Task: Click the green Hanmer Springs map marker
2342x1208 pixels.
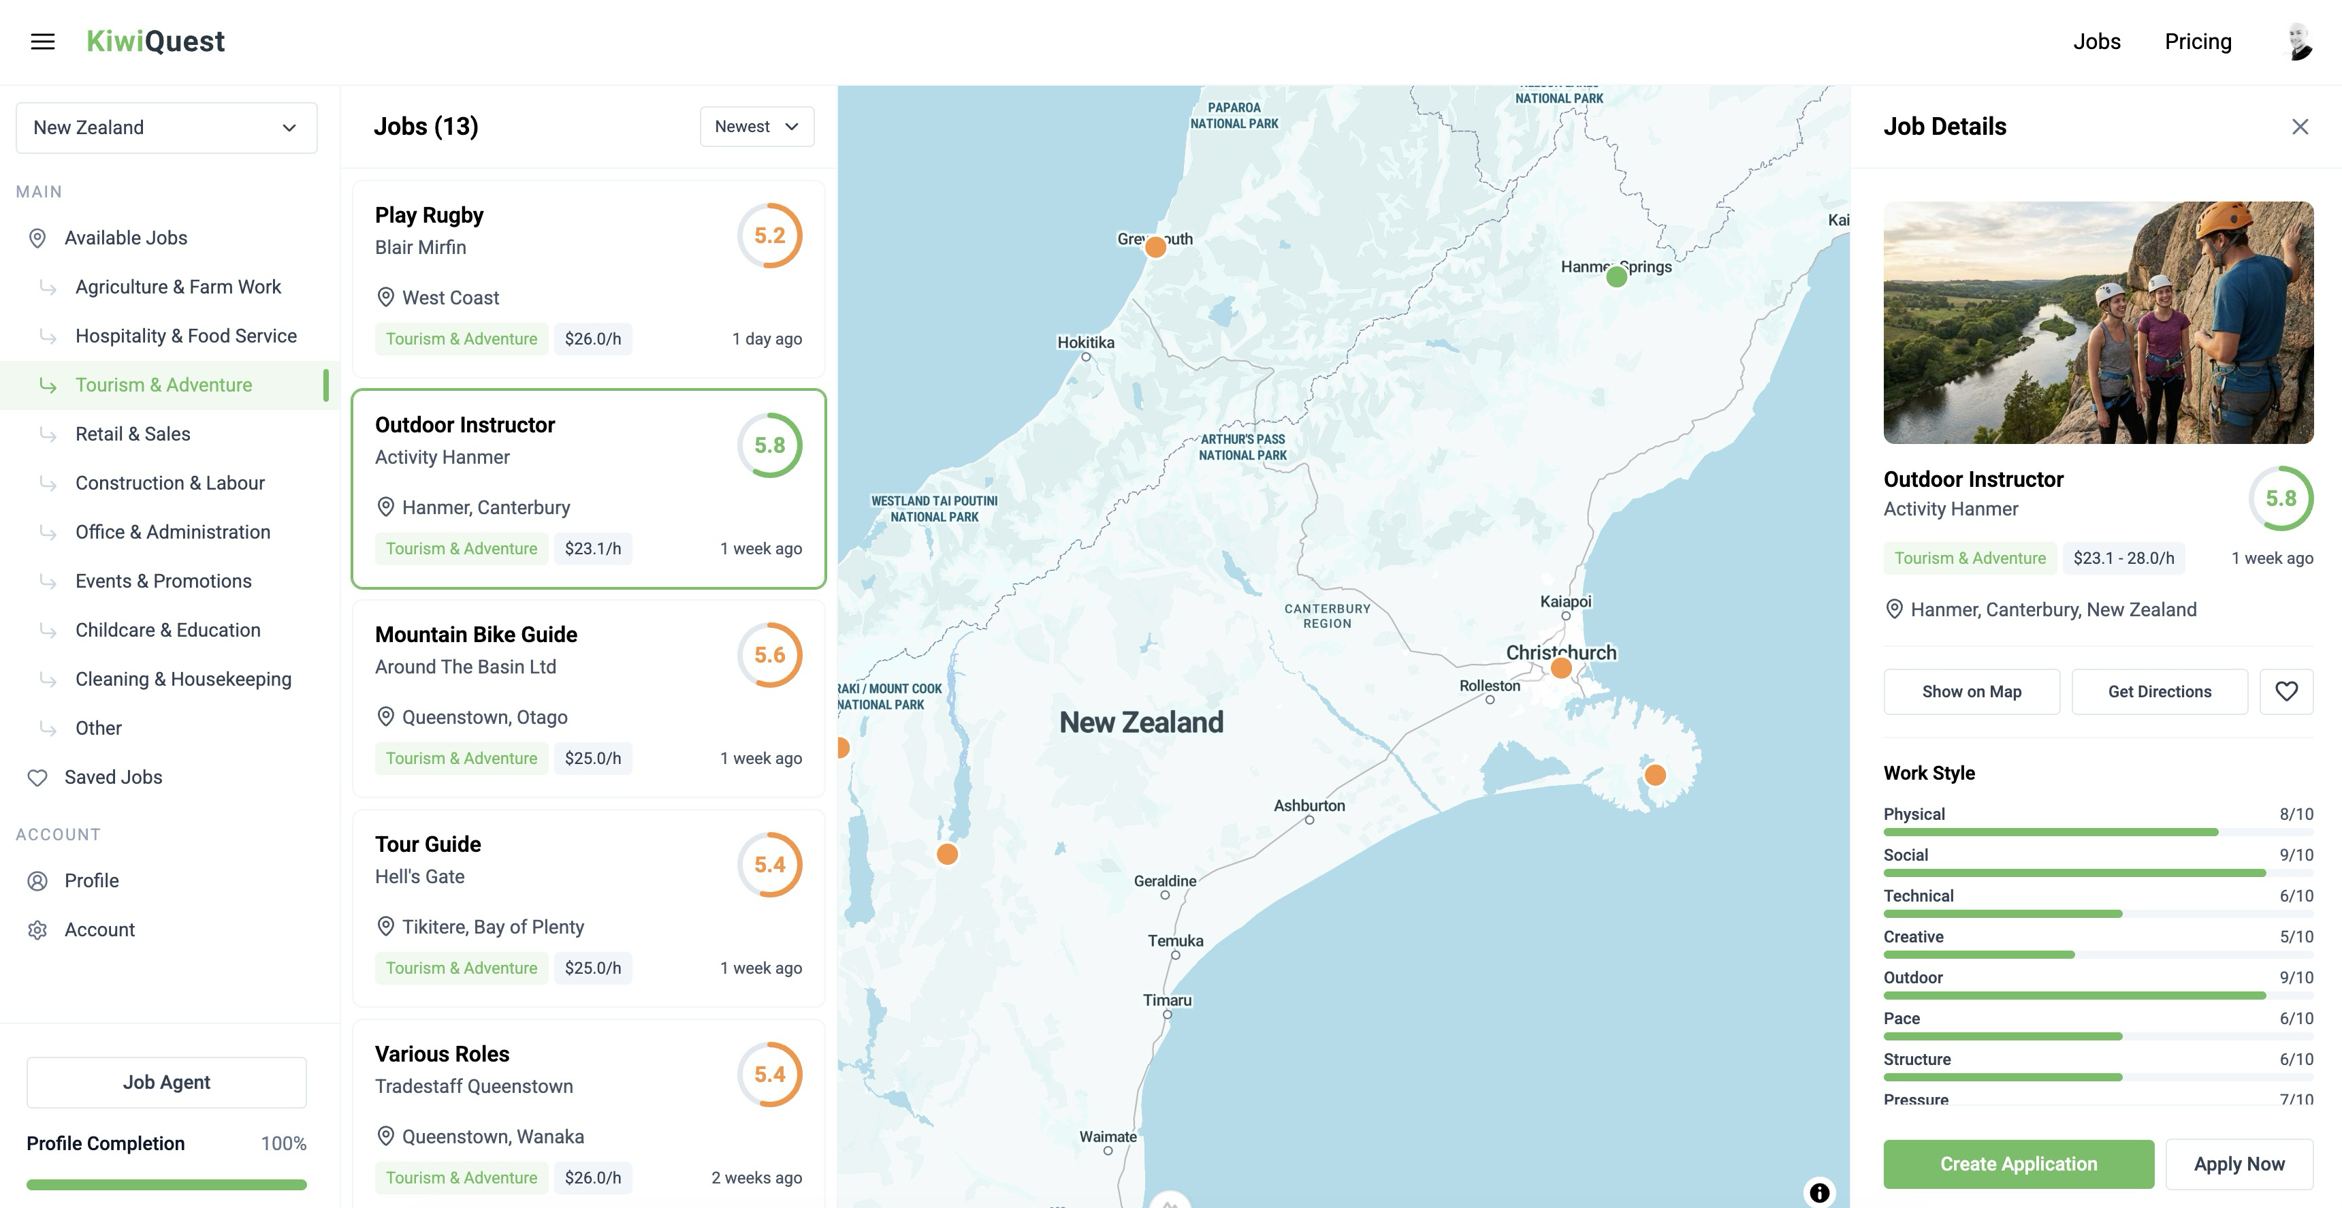Action: pos(1616,277)
